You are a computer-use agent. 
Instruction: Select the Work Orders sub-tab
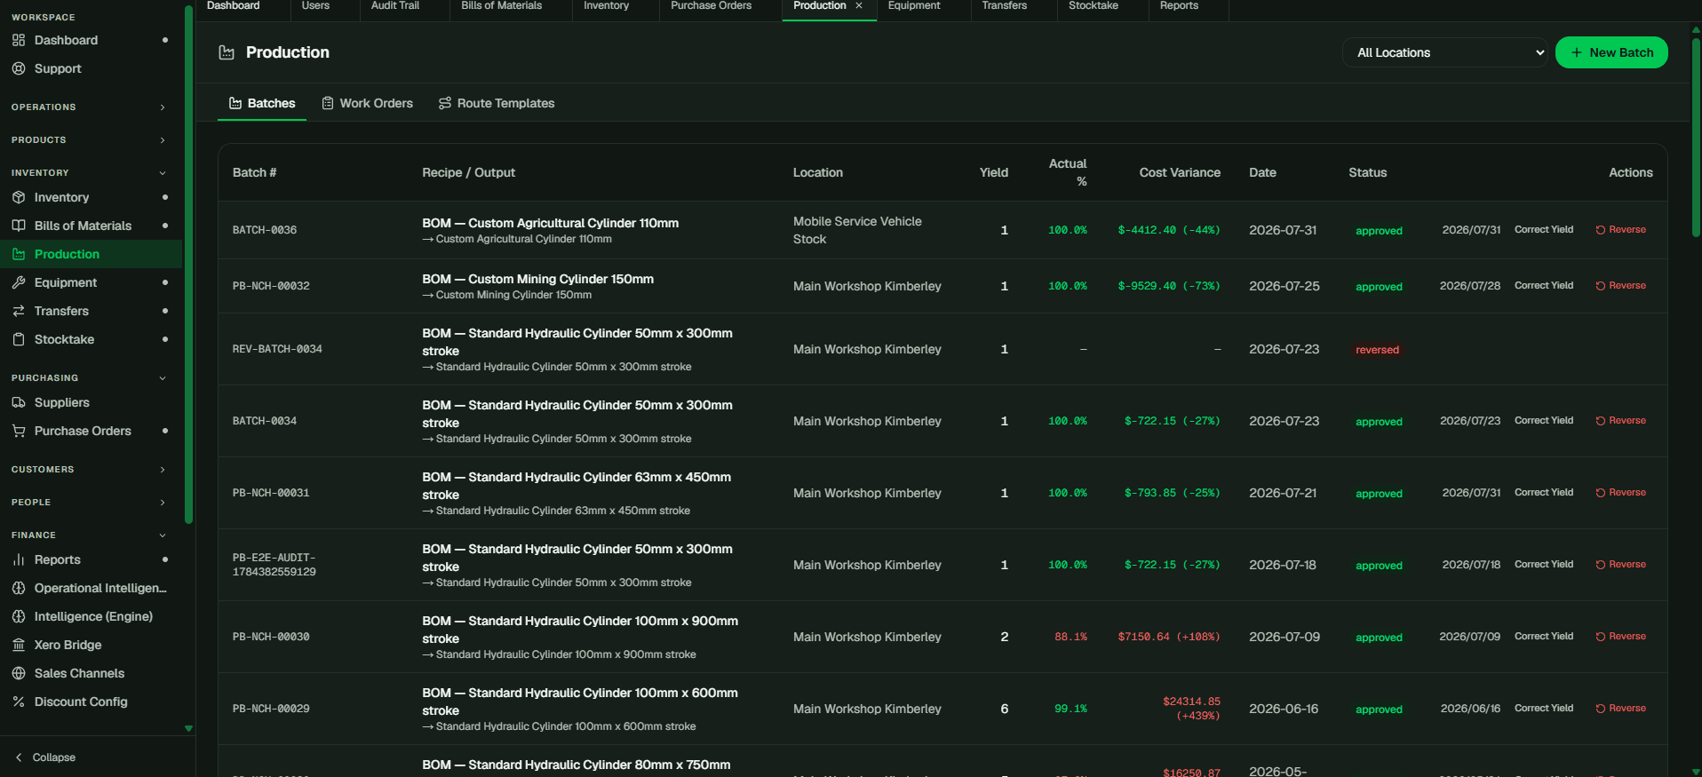(x=367, y=103)
